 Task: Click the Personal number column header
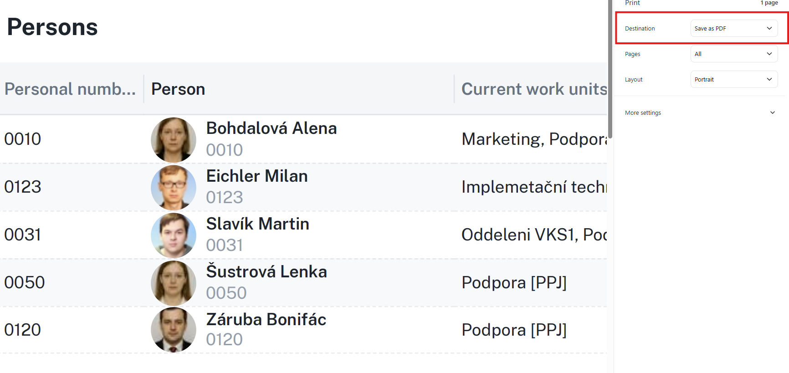[70, 89]
